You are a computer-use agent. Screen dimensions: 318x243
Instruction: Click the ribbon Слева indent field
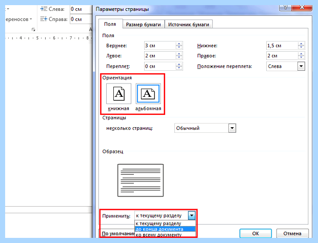[81, 9]
